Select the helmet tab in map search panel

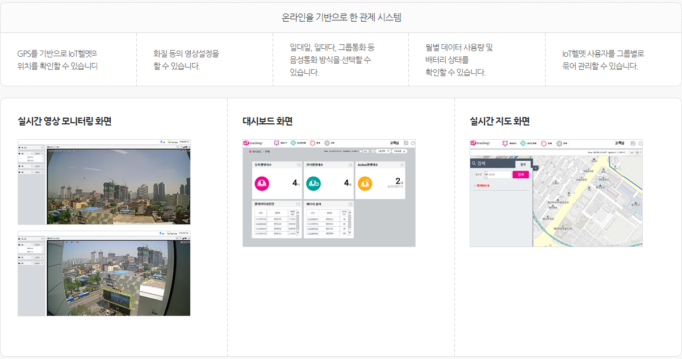coord(522,164)
